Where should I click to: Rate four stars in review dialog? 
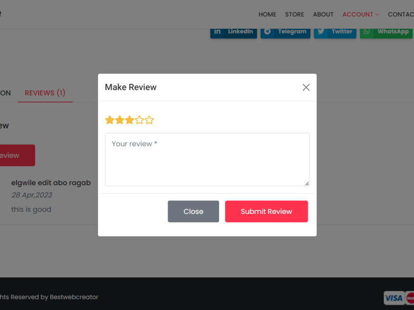coord(139,120)
